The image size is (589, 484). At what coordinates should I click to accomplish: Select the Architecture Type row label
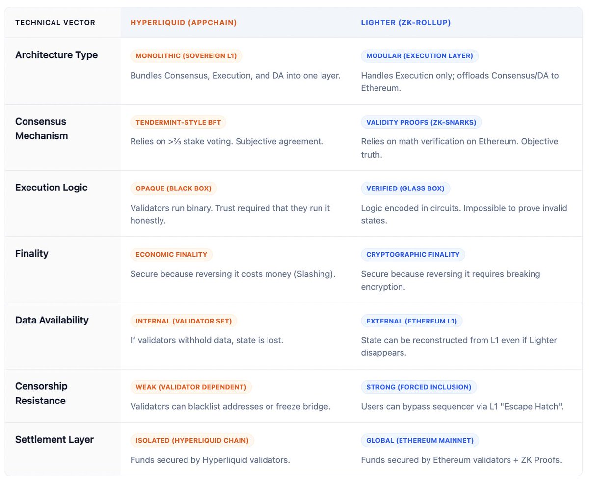(56, 55)
